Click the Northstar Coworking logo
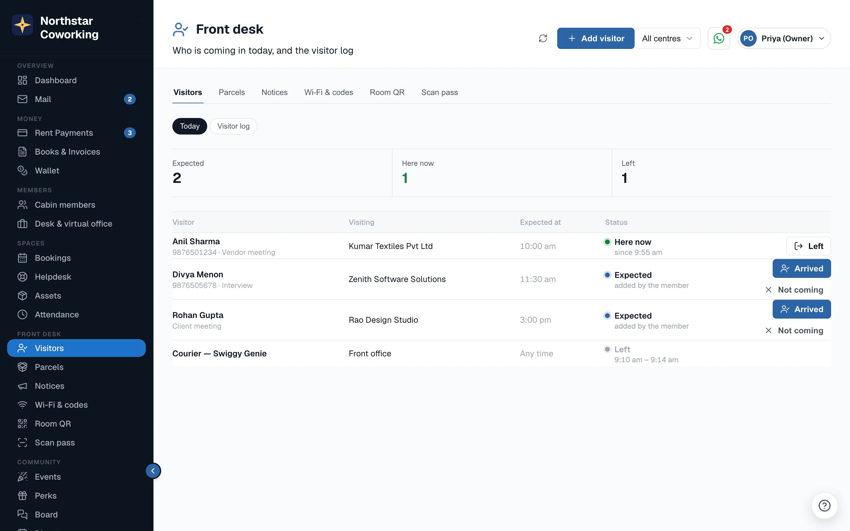 point(22,25)
